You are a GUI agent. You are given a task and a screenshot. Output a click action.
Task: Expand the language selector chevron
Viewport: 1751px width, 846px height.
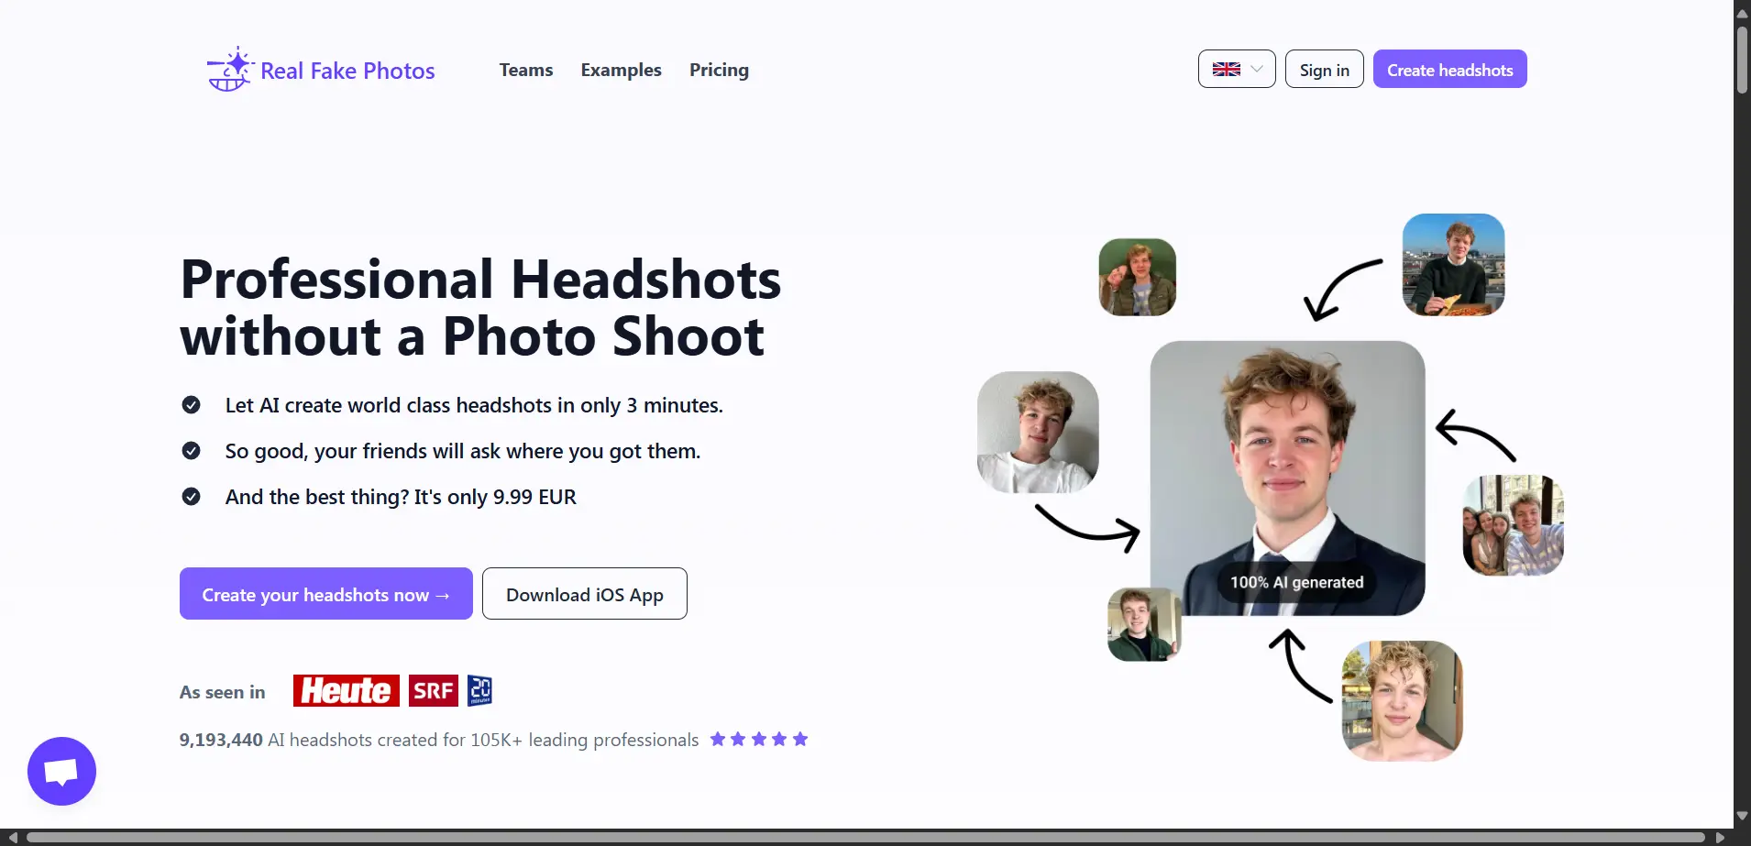[x=1257, y=70]
